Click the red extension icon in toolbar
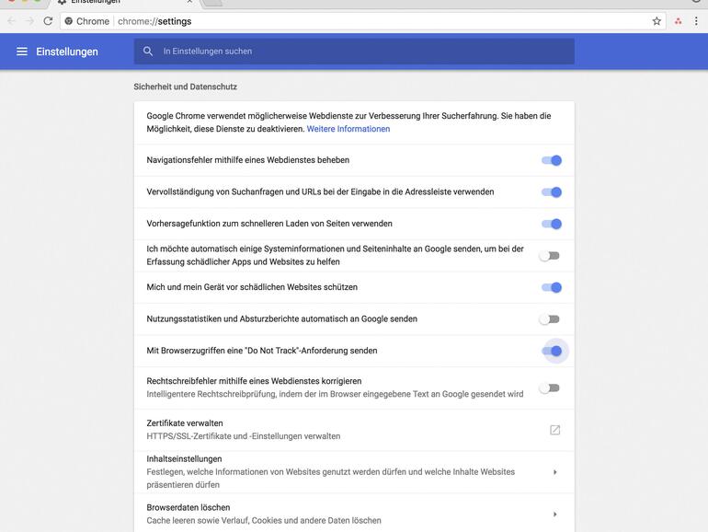This screenshot has width=708, height=532. [679, 21]
